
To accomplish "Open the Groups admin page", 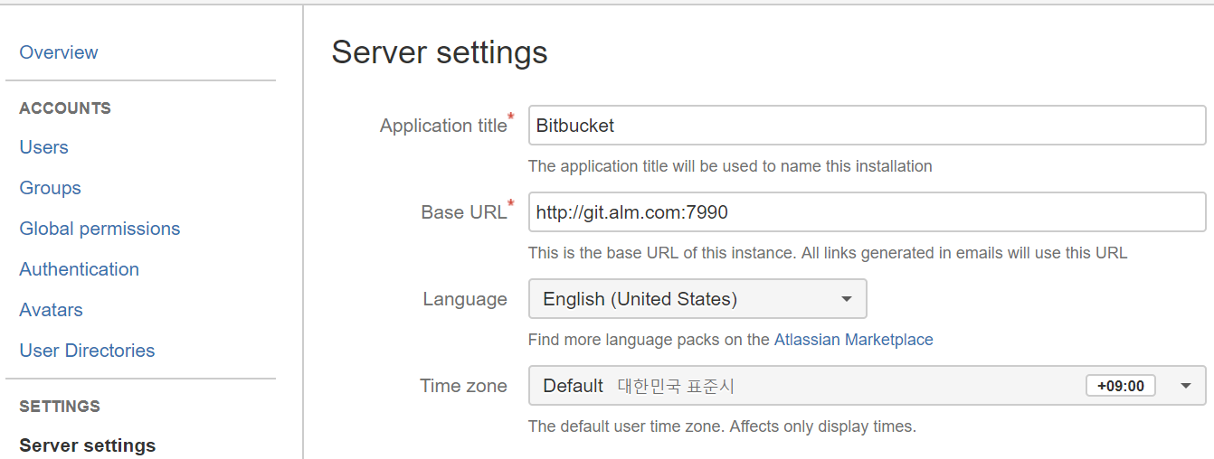I will coord(50,188).
